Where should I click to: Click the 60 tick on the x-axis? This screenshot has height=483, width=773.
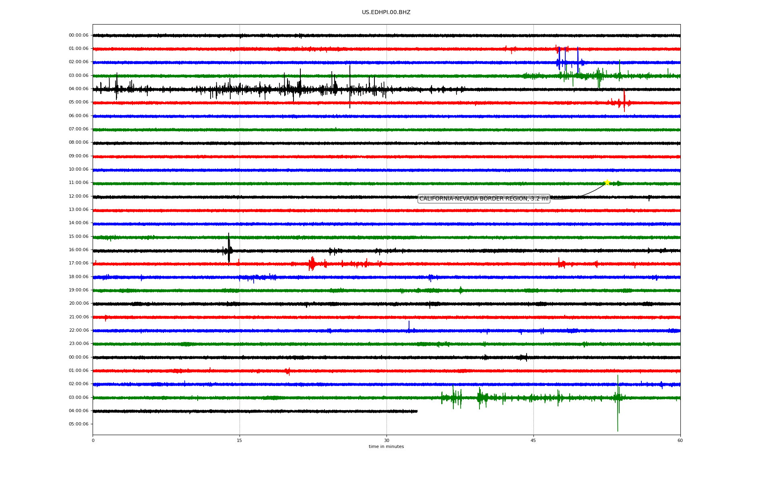coord(680,440)
